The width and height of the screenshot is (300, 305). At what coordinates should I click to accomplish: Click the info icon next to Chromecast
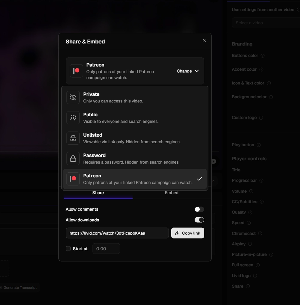[260, 233]
